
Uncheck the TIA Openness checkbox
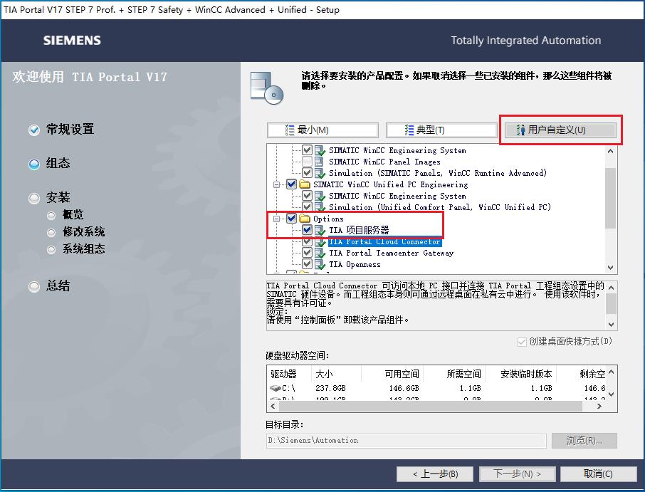tap(307, 263)
